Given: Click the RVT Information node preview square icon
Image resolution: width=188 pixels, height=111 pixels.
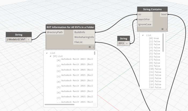Looking at the screenshot, I should (x=90, y=47).
